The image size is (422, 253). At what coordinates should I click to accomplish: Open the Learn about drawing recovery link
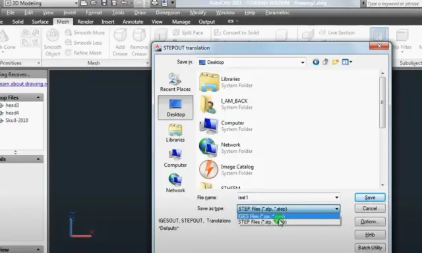[x=24, y=84]
